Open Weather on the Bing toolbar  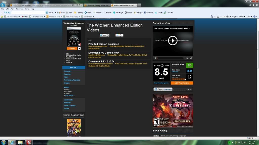[x=97, y=13]
